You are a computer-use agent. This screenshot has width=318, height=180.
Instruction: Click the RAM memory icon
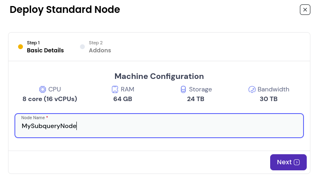(115, 89)
